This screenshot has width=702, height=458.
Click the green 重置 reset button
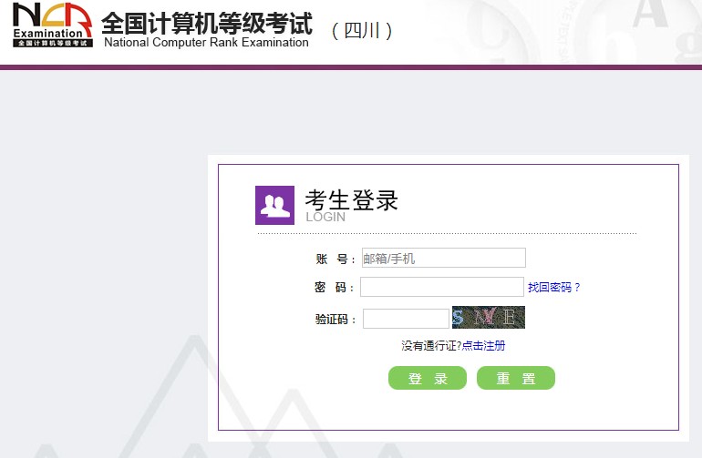click(x=516, y=378)
